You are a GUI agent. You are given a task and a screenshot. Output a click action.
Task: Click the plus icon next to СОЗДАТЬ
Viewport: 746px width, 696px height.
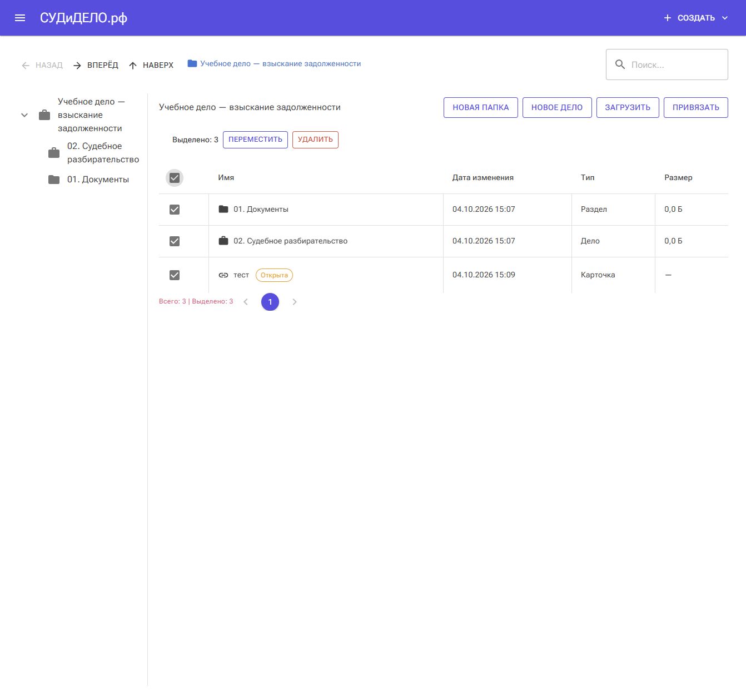[668, 18]
